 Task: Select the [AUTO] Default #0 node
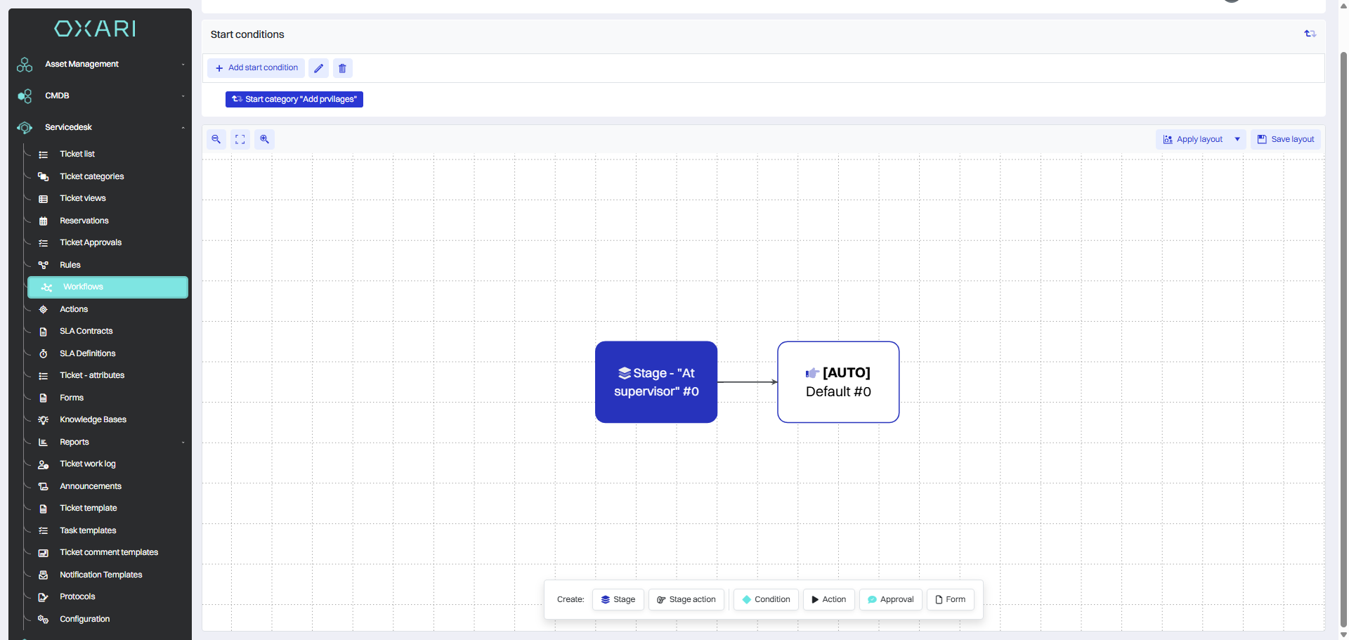point(838,382)
